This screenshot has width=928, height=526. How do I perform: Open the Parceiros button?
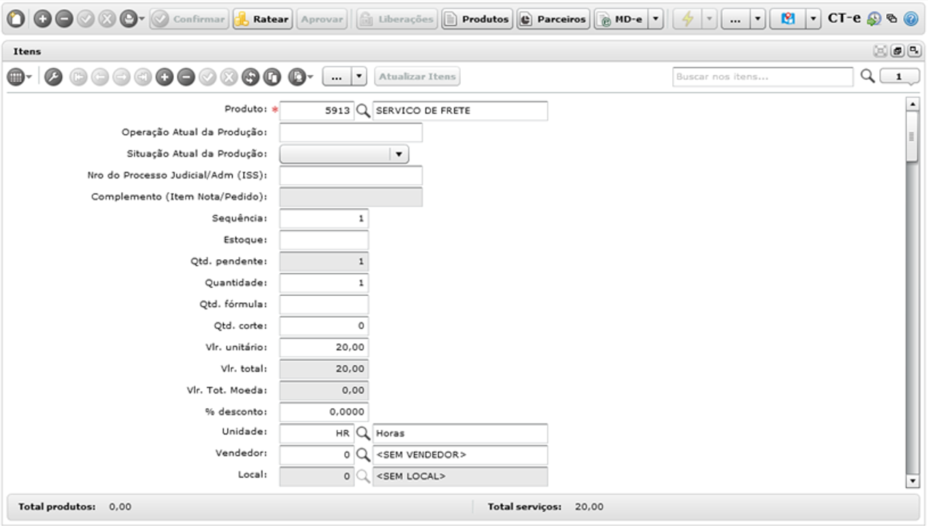pos(553,19)
